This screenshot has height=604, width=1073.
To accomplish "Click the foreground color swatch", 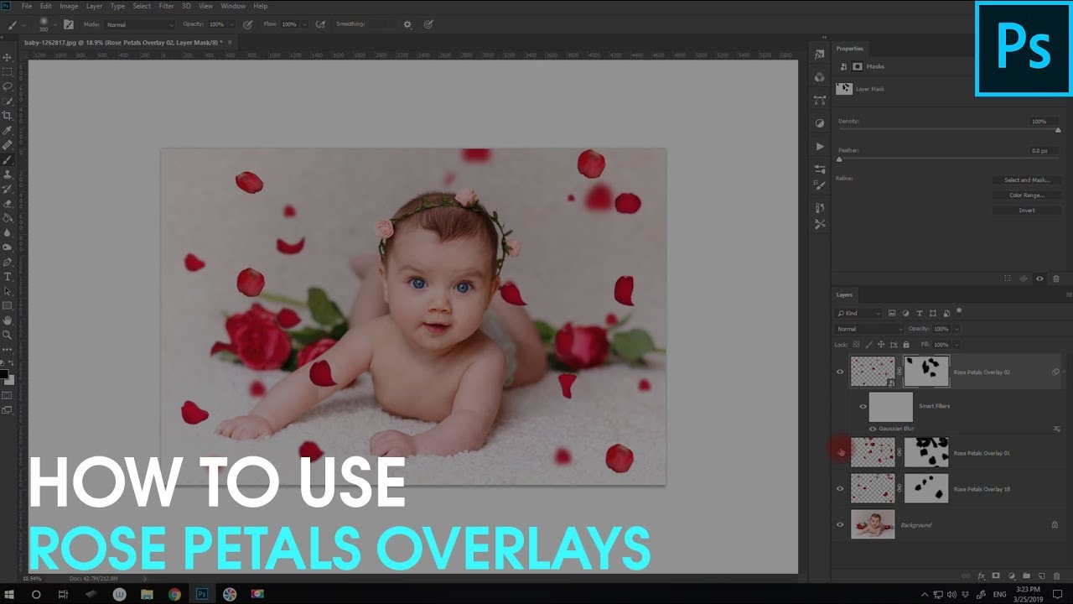I will [4, 373].
